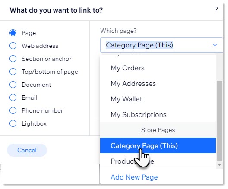Choose the Document radio button

point(13,85)
